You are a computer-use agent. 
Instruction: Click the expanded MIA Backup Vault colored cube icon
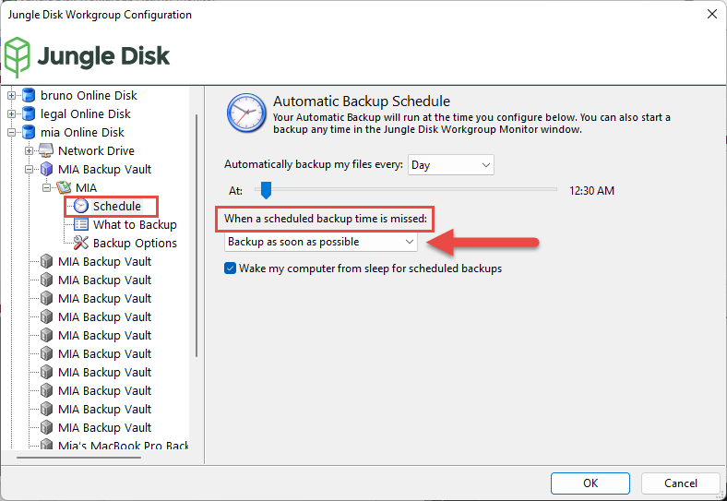tap(46, 170)
